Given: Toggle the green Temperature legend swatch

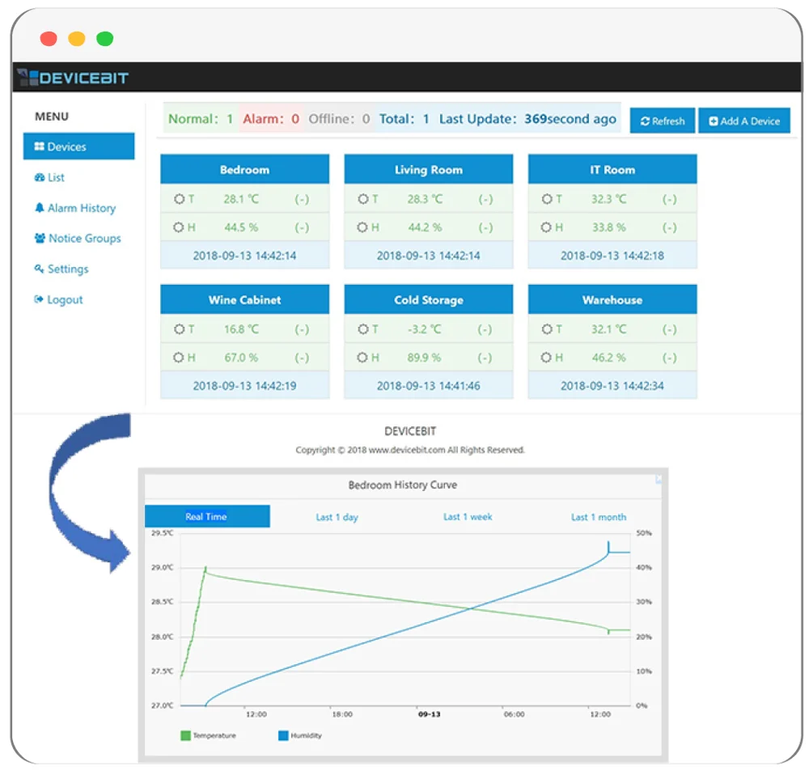Looking at the screenshot, I should tap(186, 735).
